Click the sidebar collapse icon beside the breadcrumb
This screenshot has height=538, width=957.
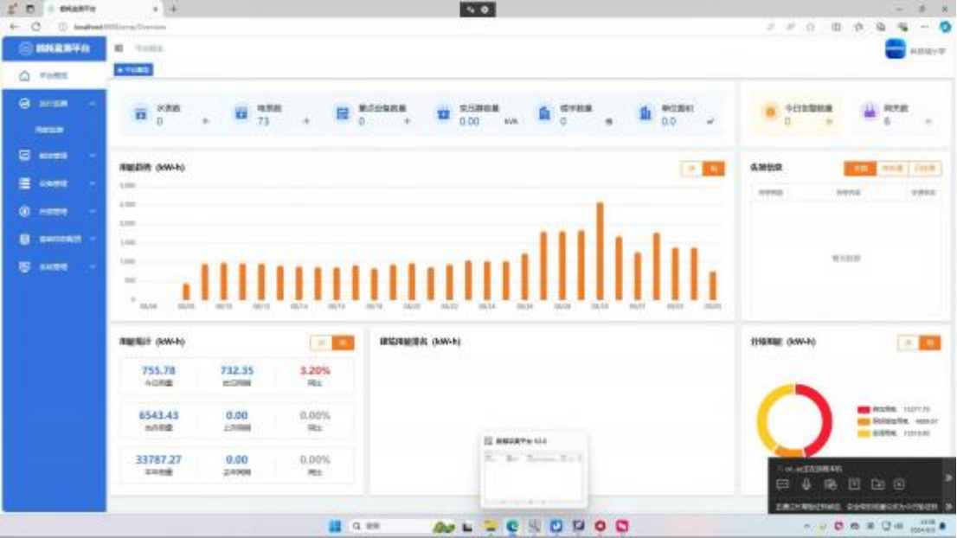click(119, 48)
